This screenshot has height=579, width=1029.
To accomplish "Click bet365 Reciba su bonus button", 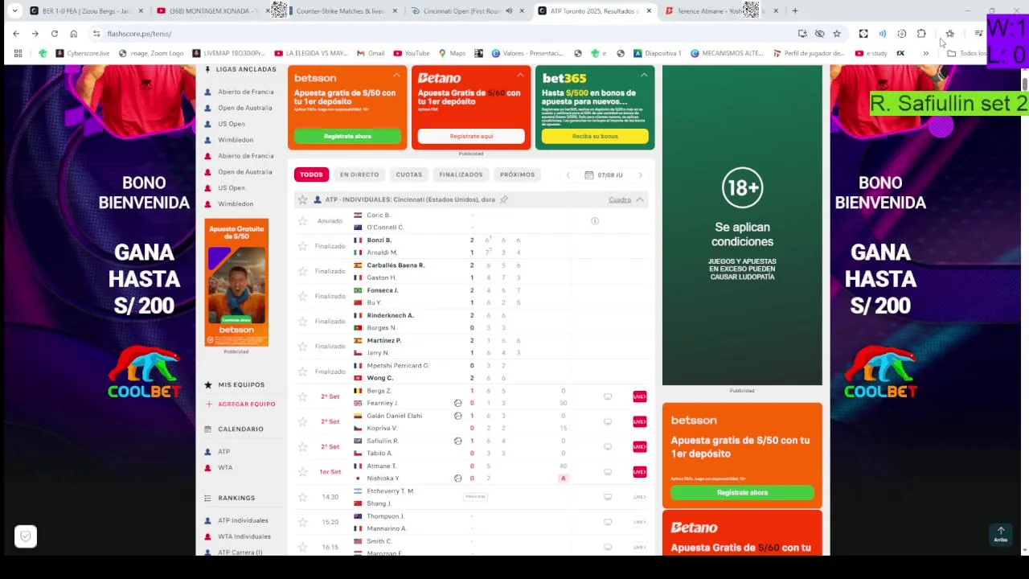I will [x=595, y=136].
